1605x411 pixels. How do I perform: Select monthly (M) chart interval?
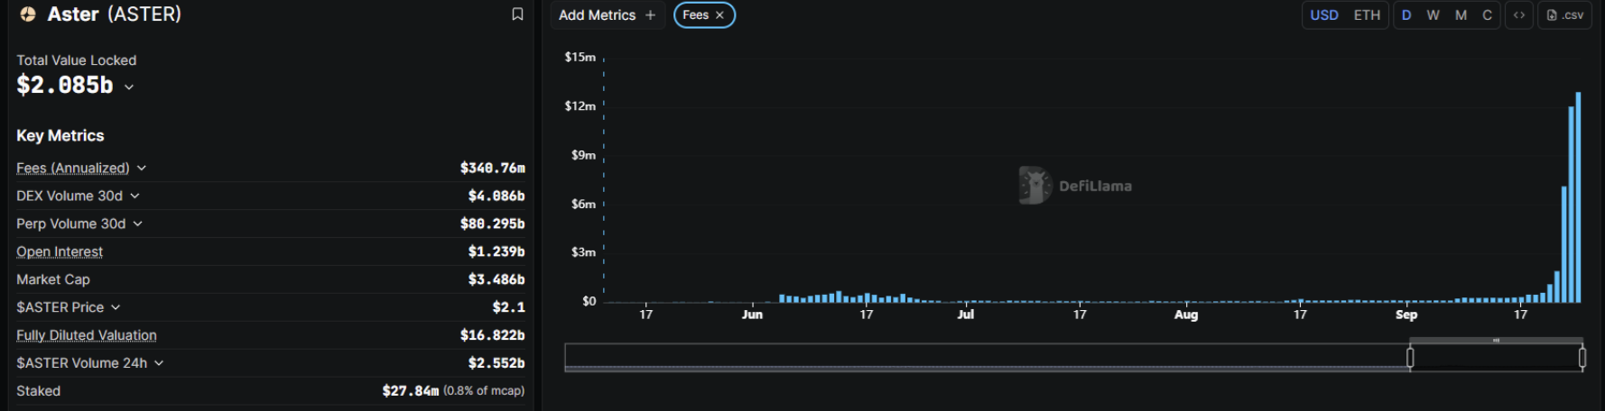(1461, 15)
